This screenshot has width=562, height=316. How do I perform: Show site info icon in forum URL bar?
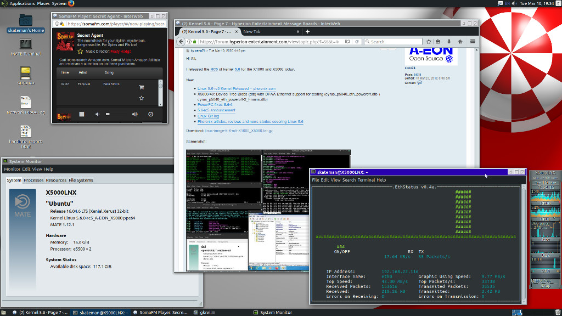click(x=189, y=42)
